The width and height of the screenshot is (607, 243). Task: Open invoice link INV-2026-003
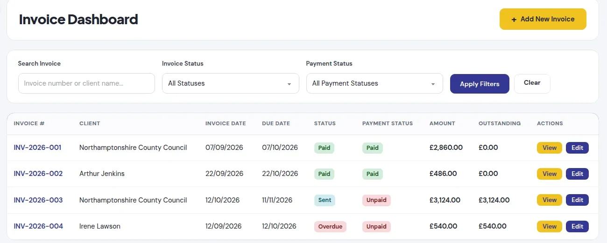coord(38,200)
